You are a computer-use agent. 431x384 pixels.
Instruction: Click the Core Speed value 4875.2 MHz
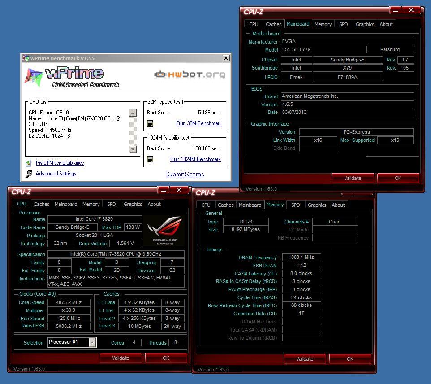tap(69, 302)
